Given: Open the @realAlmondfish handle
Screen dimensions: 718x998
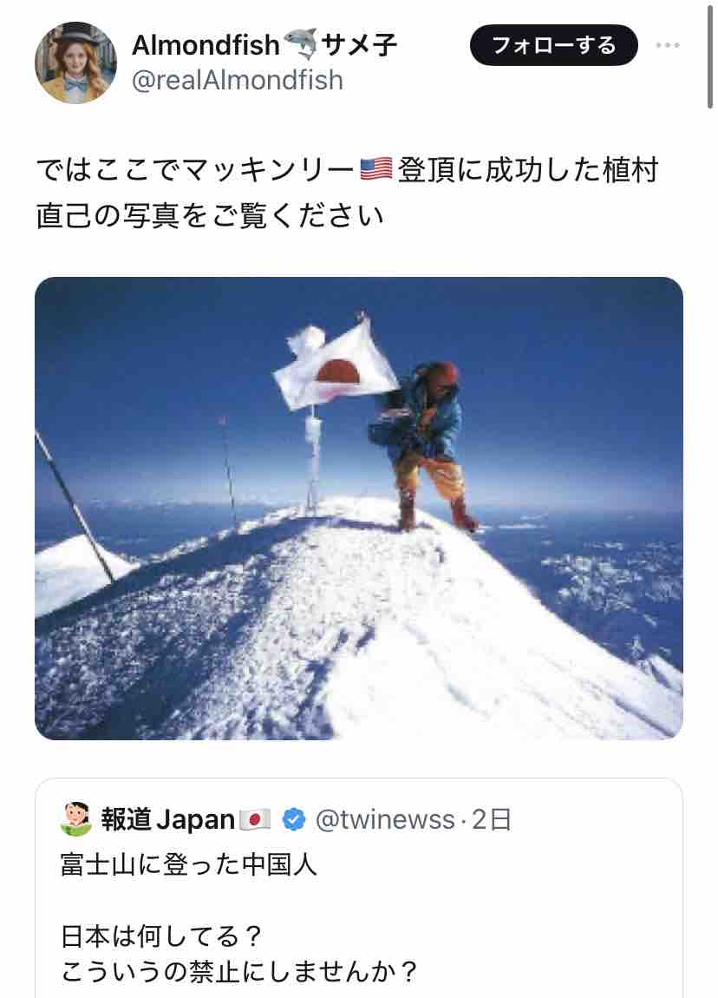Looking at the screenshot, I should pyautogui.click(x=238, y=81).
